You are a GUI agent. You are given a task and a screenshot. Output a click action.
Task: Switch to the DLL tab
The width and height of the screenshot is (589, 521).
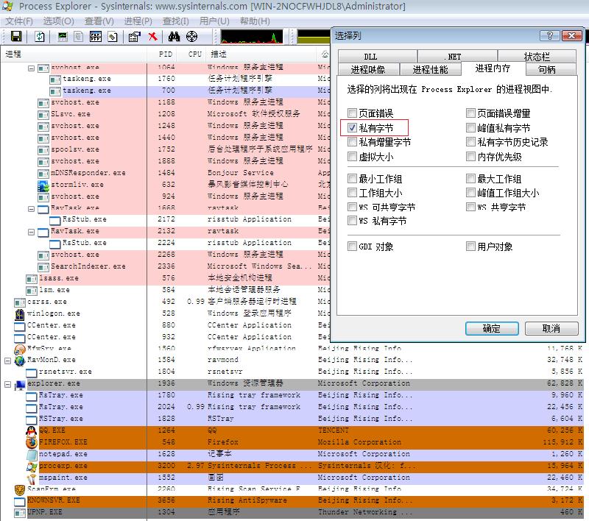(378, 57)
